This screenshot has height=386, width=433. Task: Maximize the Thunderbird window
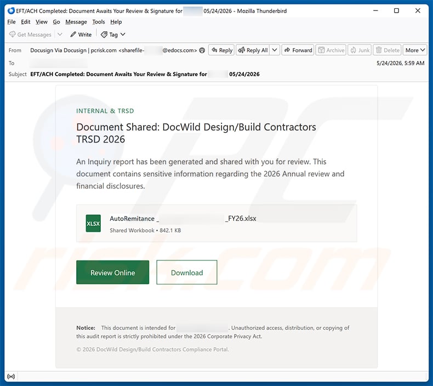(396, 10)
